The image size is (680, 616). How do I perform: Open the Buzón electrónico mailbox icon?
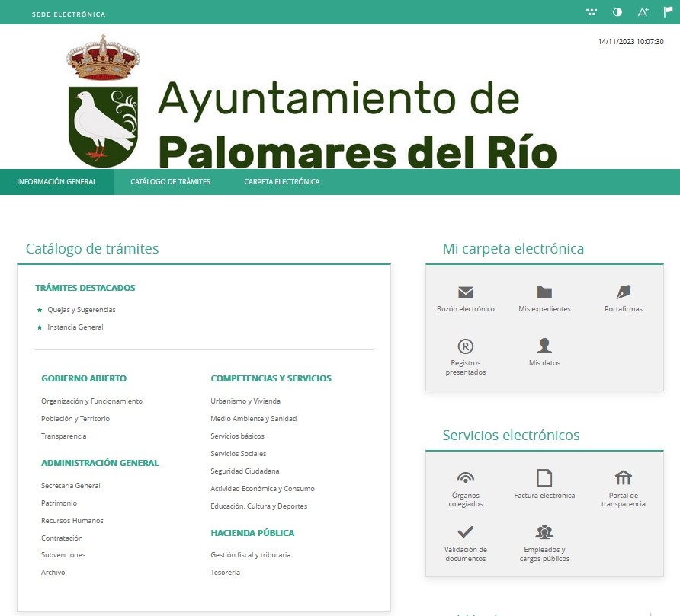(466, 292)
